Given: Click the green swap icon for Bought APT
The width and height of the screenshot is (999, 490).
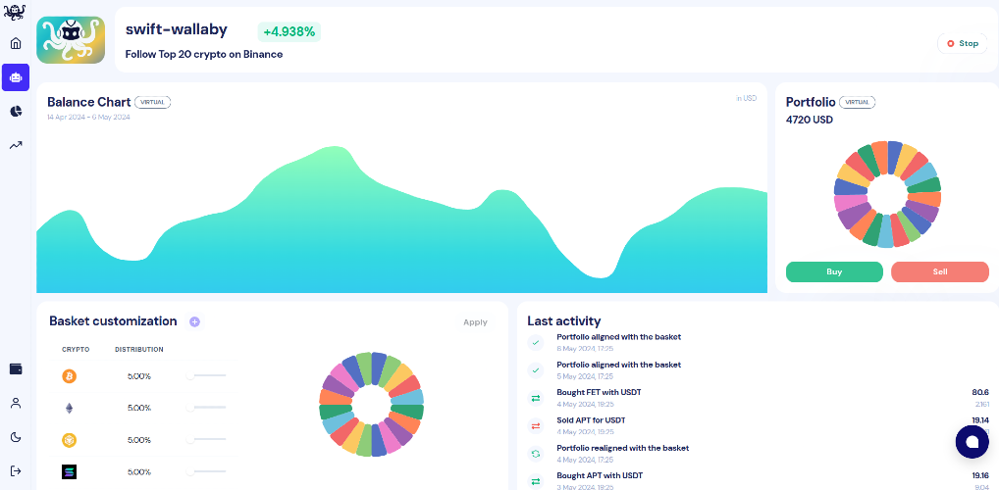Looking at the screenshot, I should pos(535,481).
